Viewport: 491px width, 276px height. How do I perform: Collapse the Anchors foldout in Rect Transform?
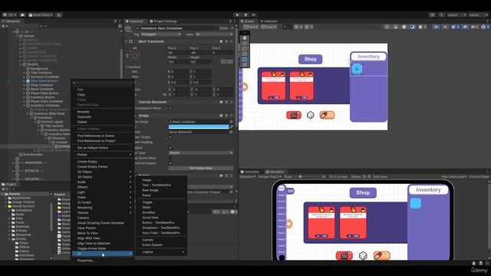127,67
